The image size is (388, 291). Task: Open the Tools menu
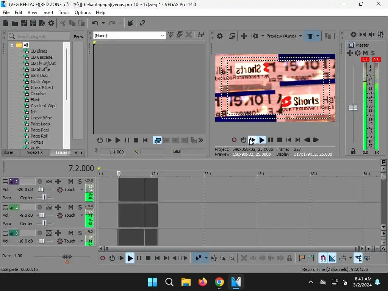[64, 13]
